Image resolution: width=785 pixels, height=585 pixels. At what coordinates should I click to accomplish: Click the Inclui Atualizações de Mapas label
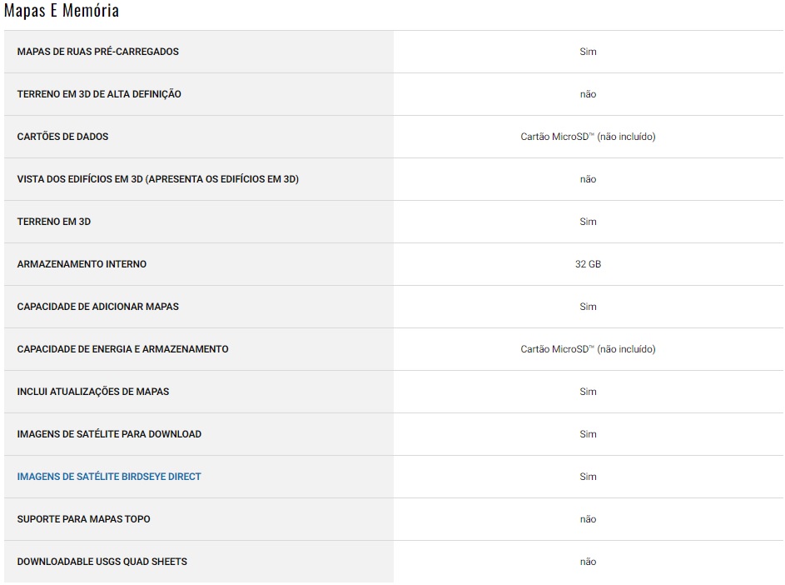tap(93, 392)
